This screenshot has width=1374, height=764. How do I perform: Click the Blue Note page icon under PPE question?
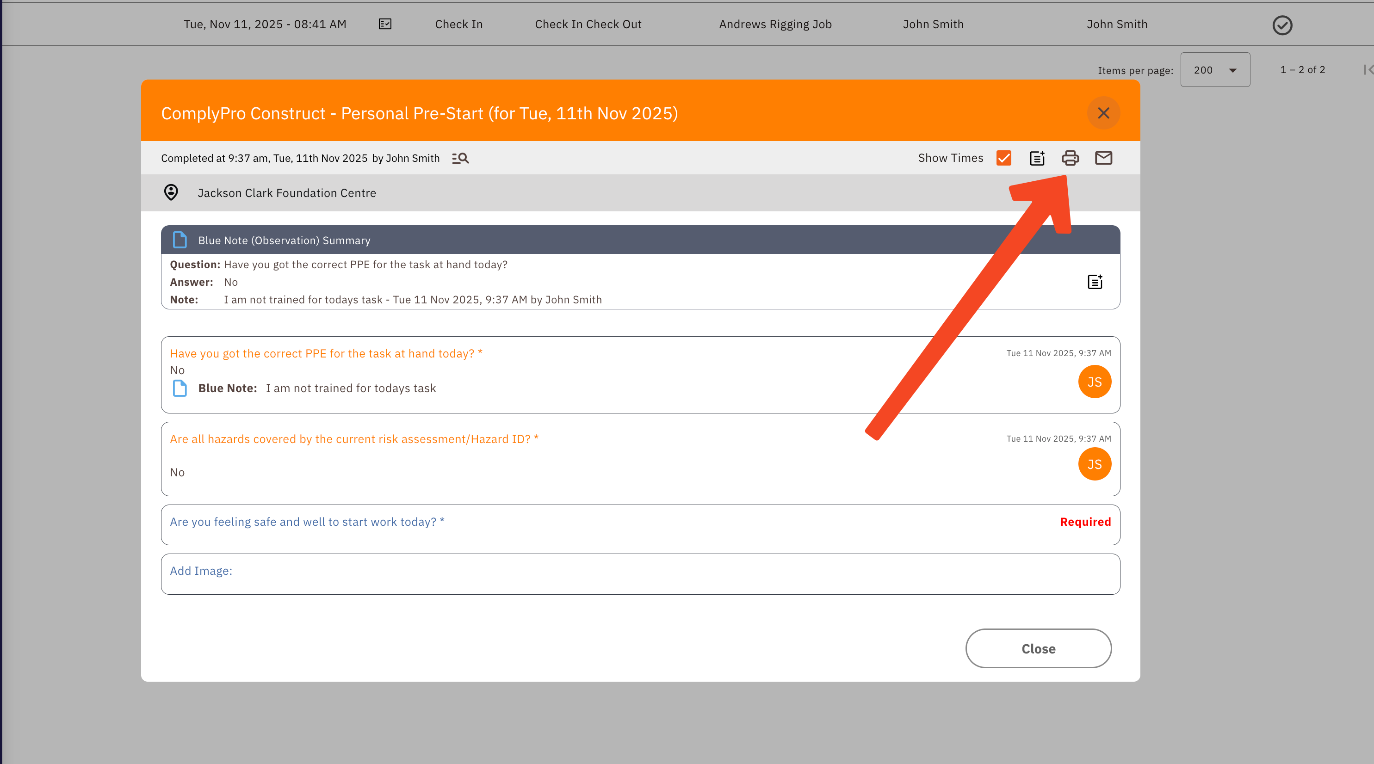(x=180, y=388)
